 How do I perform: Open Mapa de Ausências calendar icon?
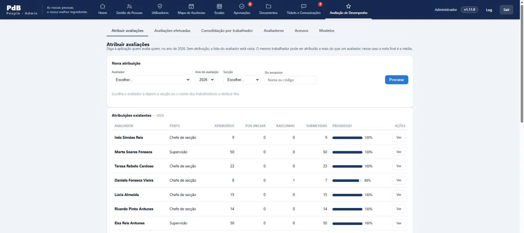[x=191, y=6]
